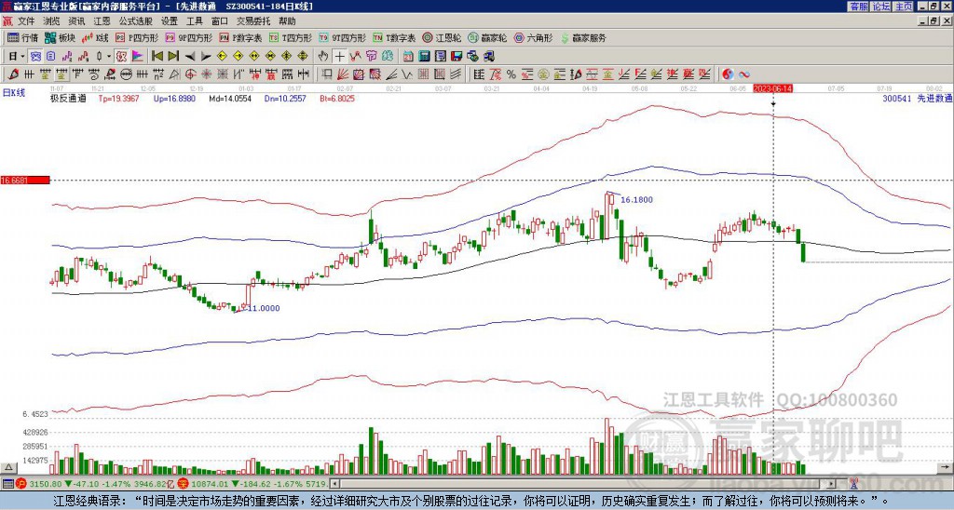The width and height of the screenshot is (954, 510).
Task: Click the 10874.01 index value
Action: 208,484
